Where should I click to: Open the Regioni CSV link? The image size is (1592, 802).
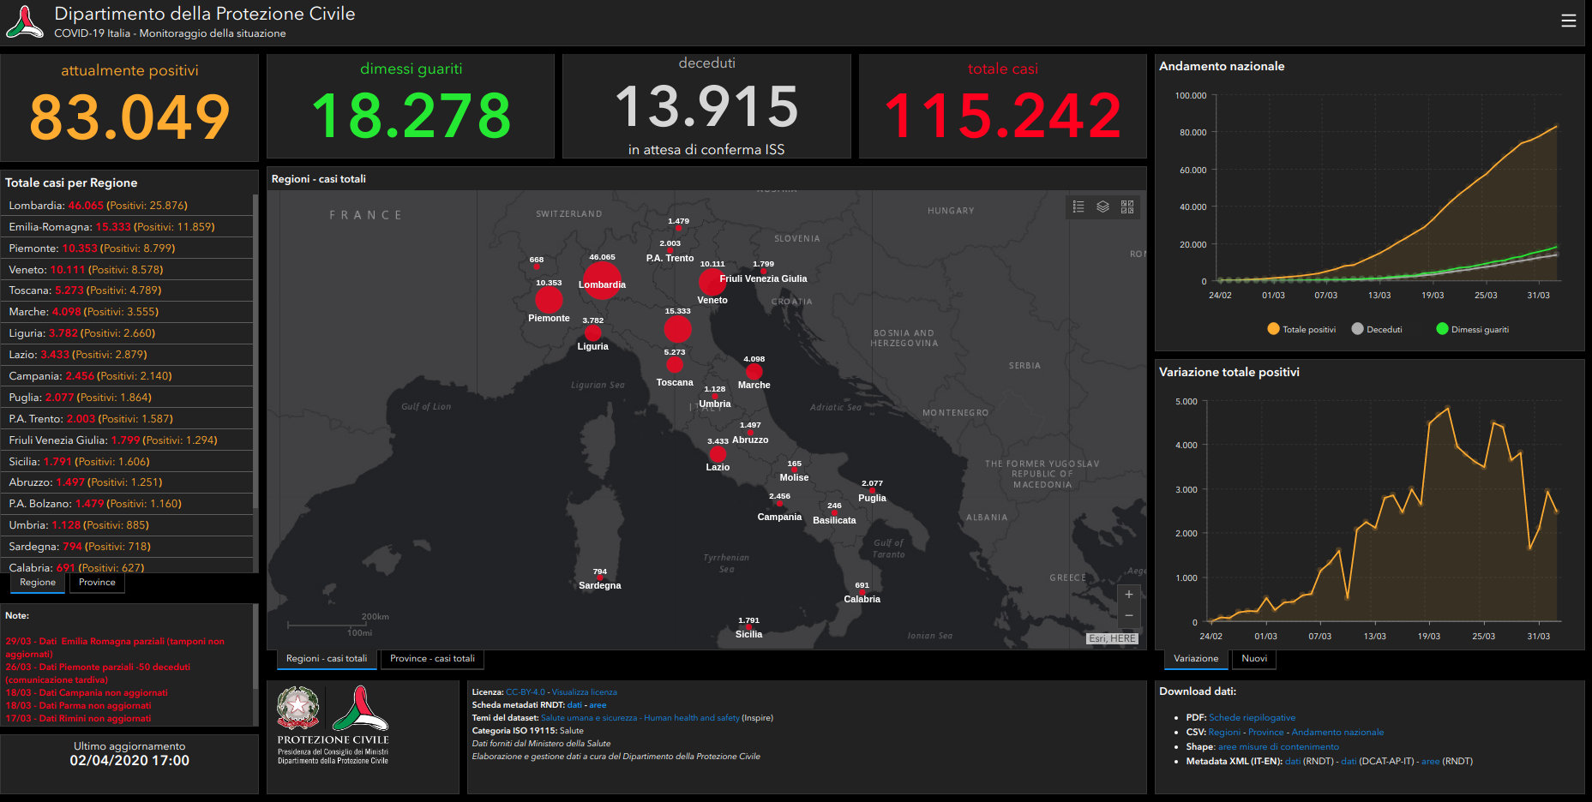pos(1224,733)
